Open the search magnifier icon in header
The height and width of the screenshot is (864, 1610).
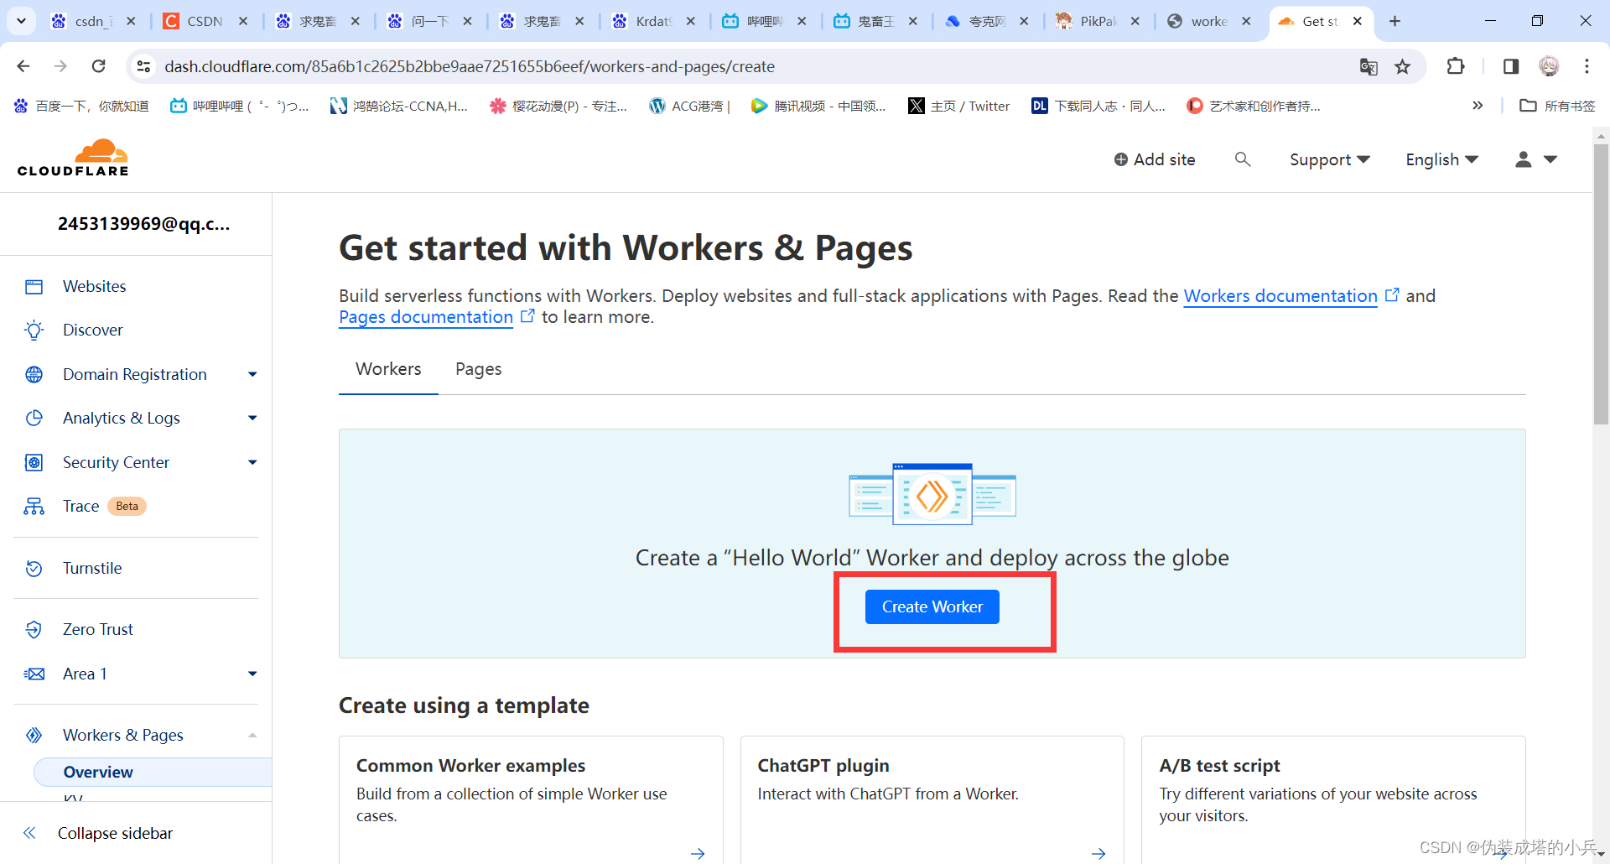(x=1243, y=159)
